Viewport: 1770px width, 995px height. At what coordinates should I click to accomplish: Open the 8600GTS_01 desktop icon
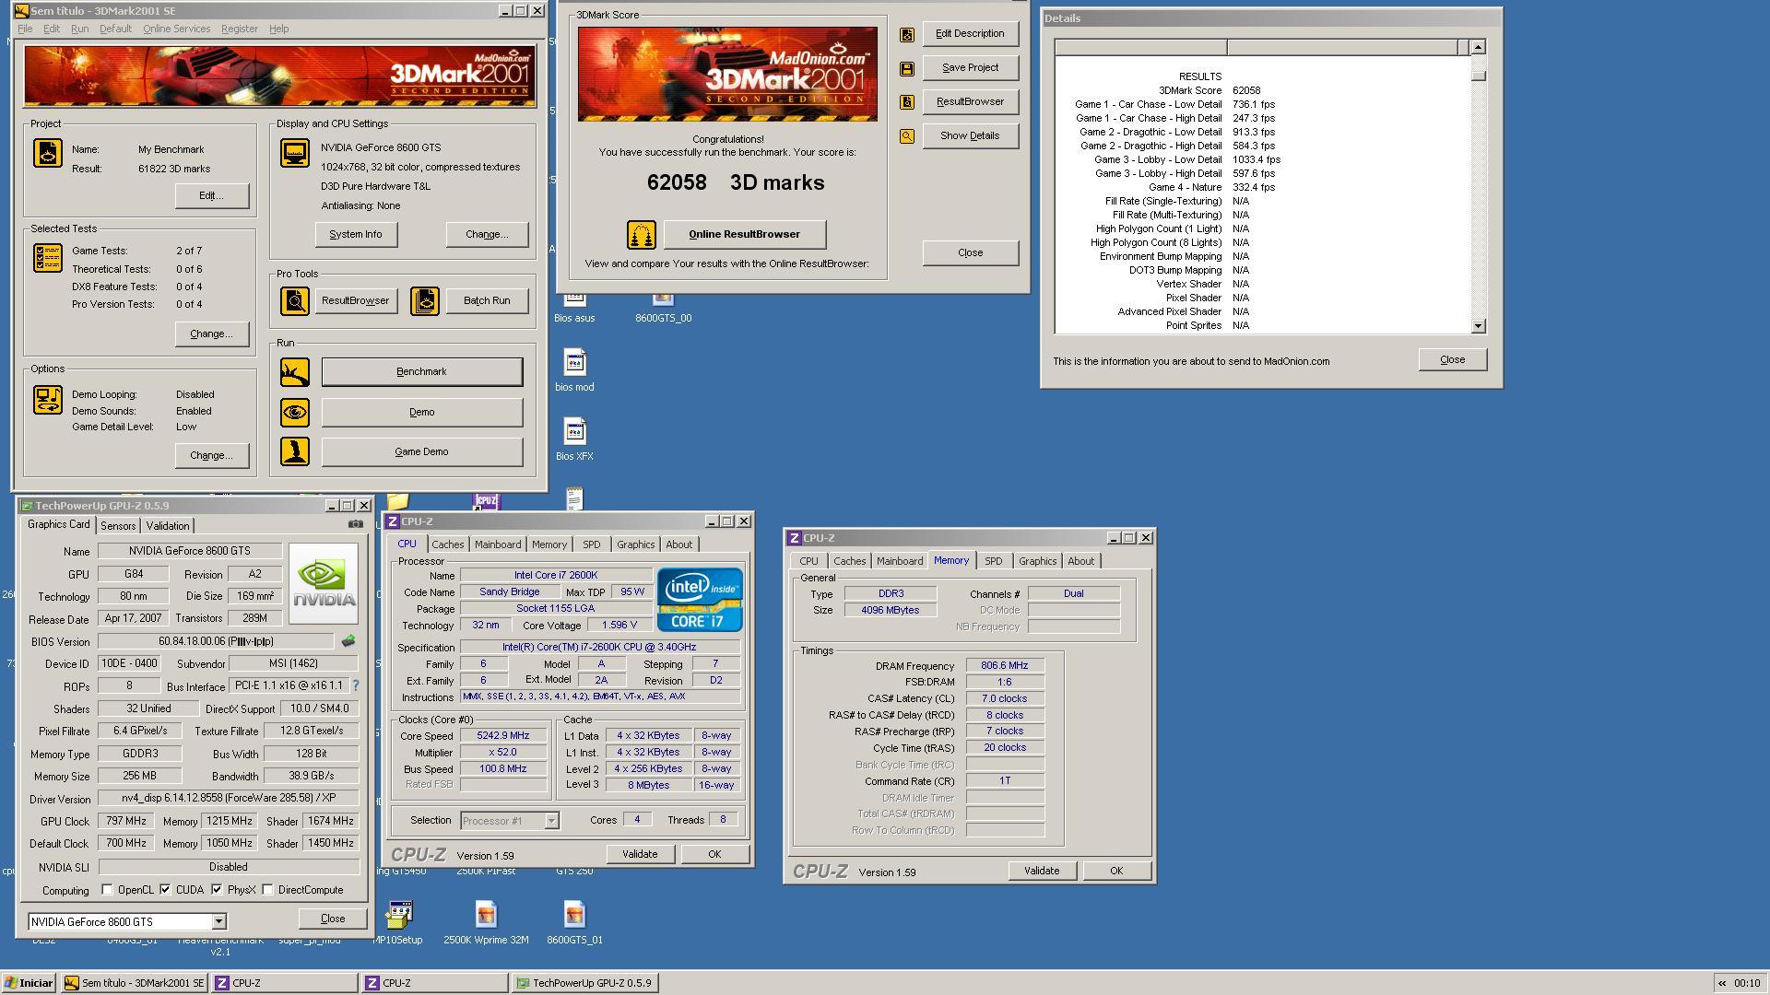click(x=574, y=923)
